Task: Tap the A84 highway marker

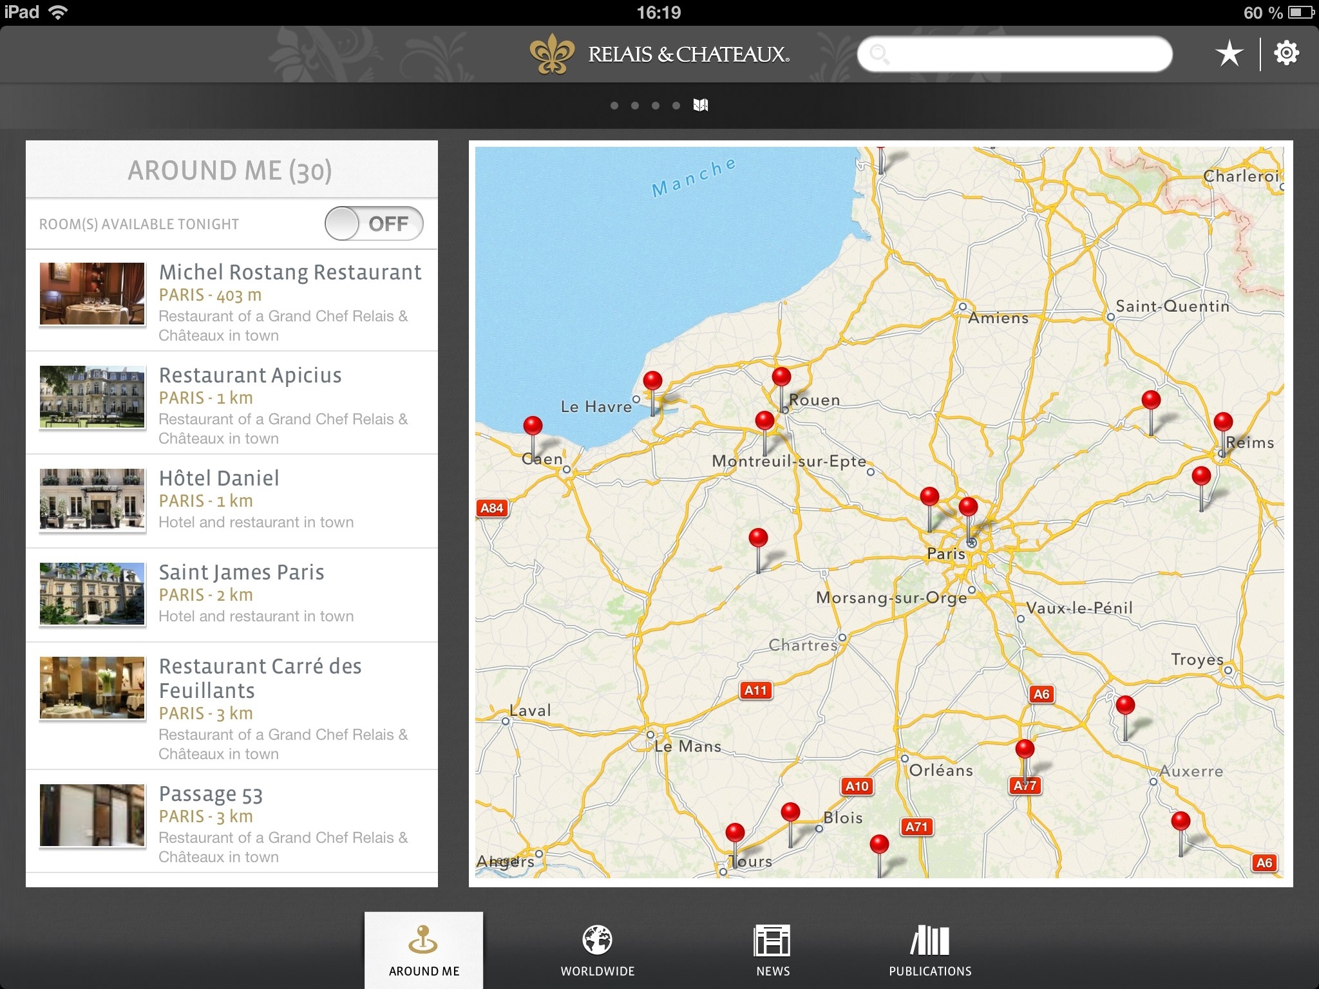Action: pyautogui.click(x=492, y=508)
